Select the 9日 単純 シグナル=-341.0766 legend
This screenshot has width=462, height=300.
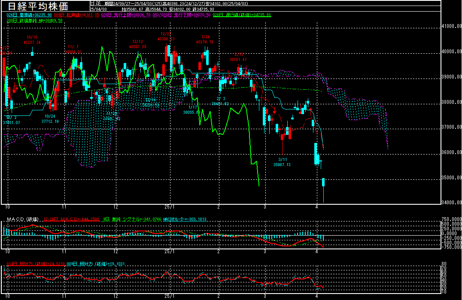(x=132, y=219)
